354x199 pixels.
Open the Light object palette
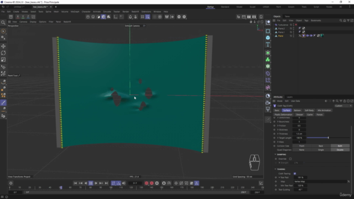pyautogui.click(x=268, y=109)
